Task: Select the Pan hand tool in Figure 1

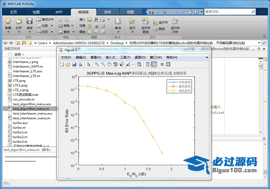Action: [109, 64]
